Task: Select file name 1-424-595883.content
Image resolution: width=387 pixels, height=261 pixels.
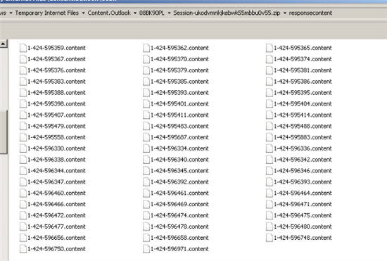Action: point(303,137)
